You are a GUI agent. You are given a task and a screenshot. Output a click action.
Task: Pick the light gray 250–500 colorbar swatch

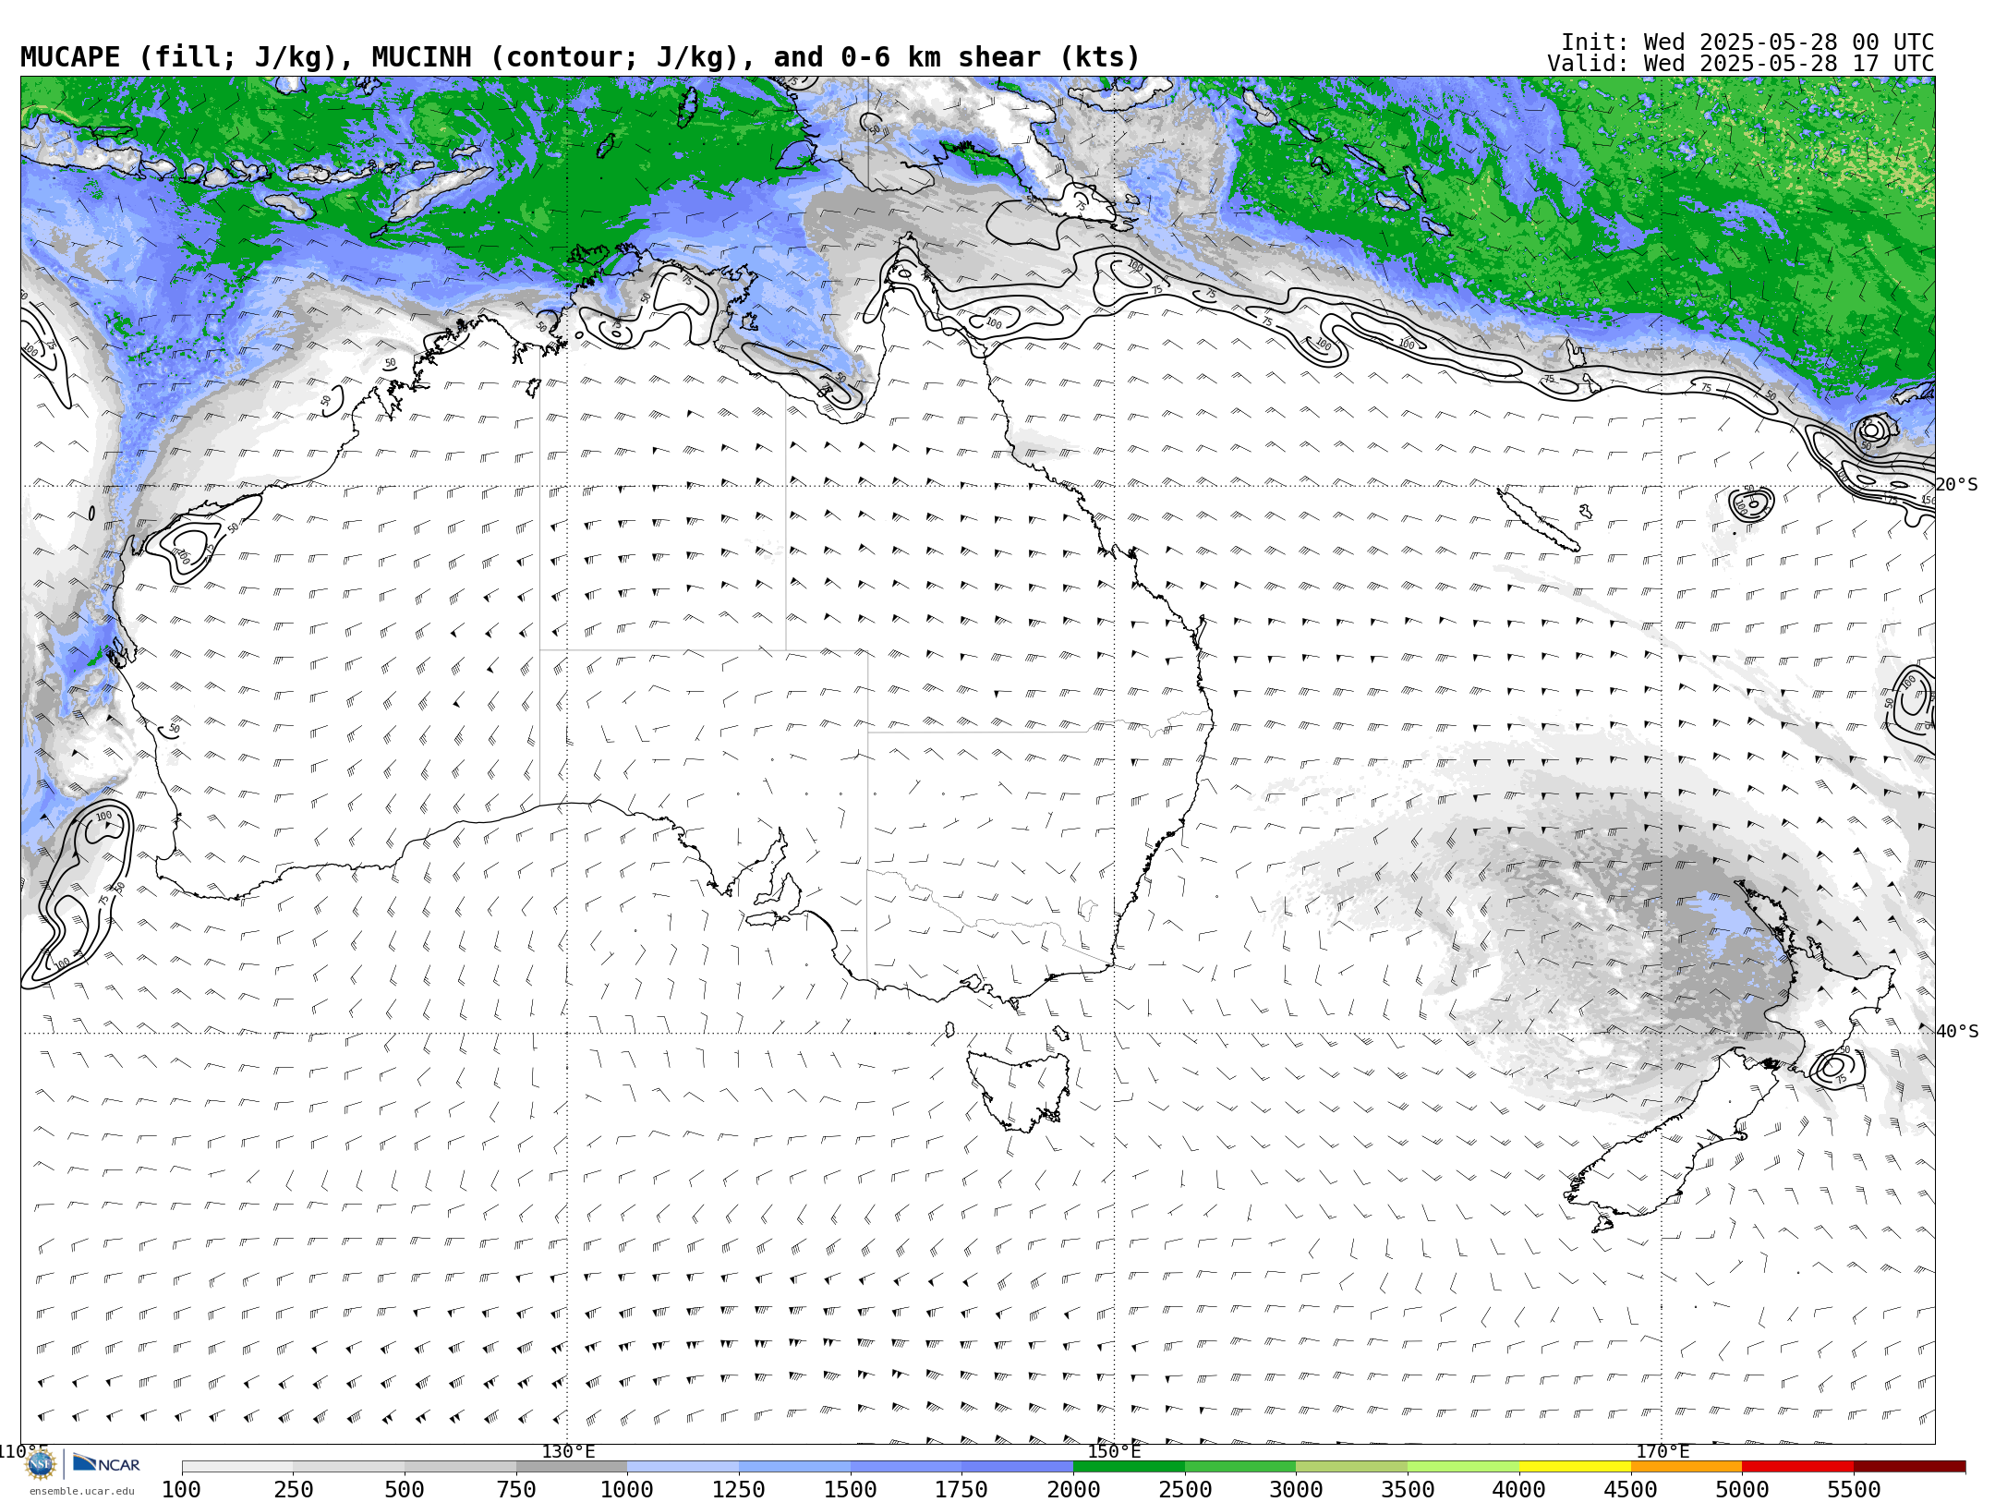point(348,1467)
